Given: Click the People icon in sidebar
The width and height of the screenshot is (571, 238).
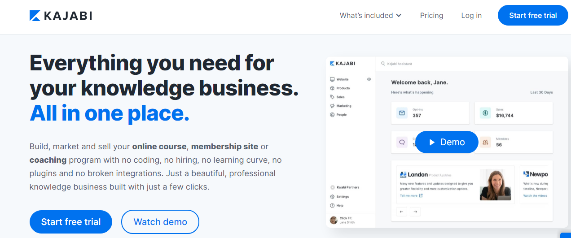Looking at the screenshot, I should point(332,115).
